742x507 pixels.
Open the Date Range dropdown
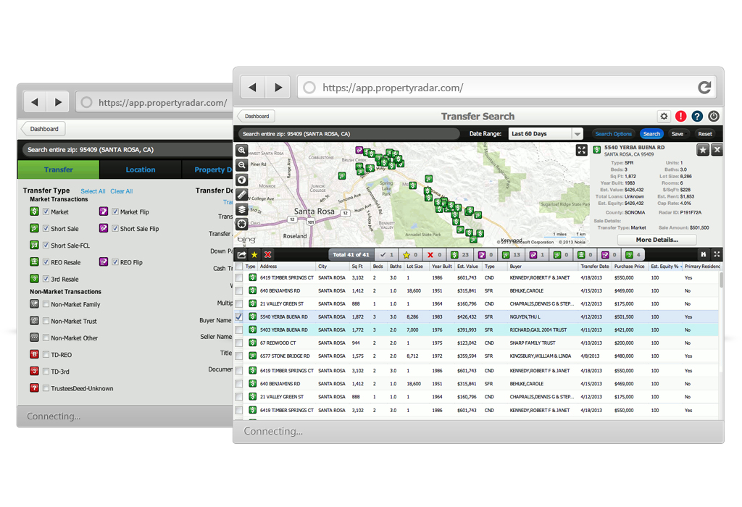click(x=546, y=134)
